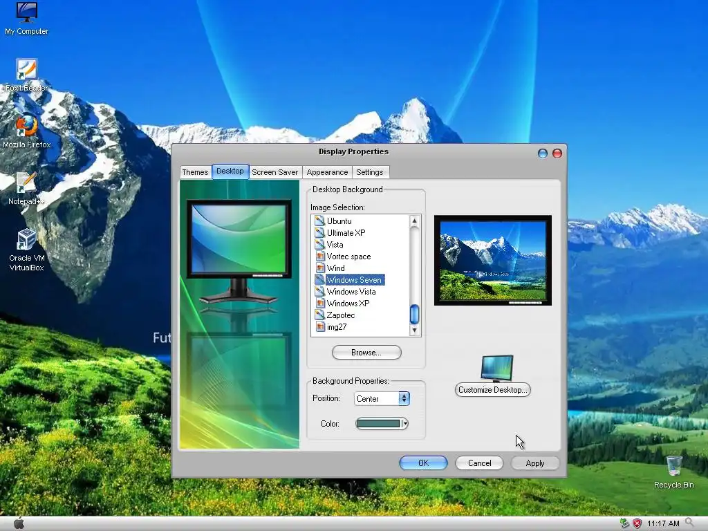Select Ultimate XP in the image list
Viewport: 708px width, 531px height.
tap(346, 232)
